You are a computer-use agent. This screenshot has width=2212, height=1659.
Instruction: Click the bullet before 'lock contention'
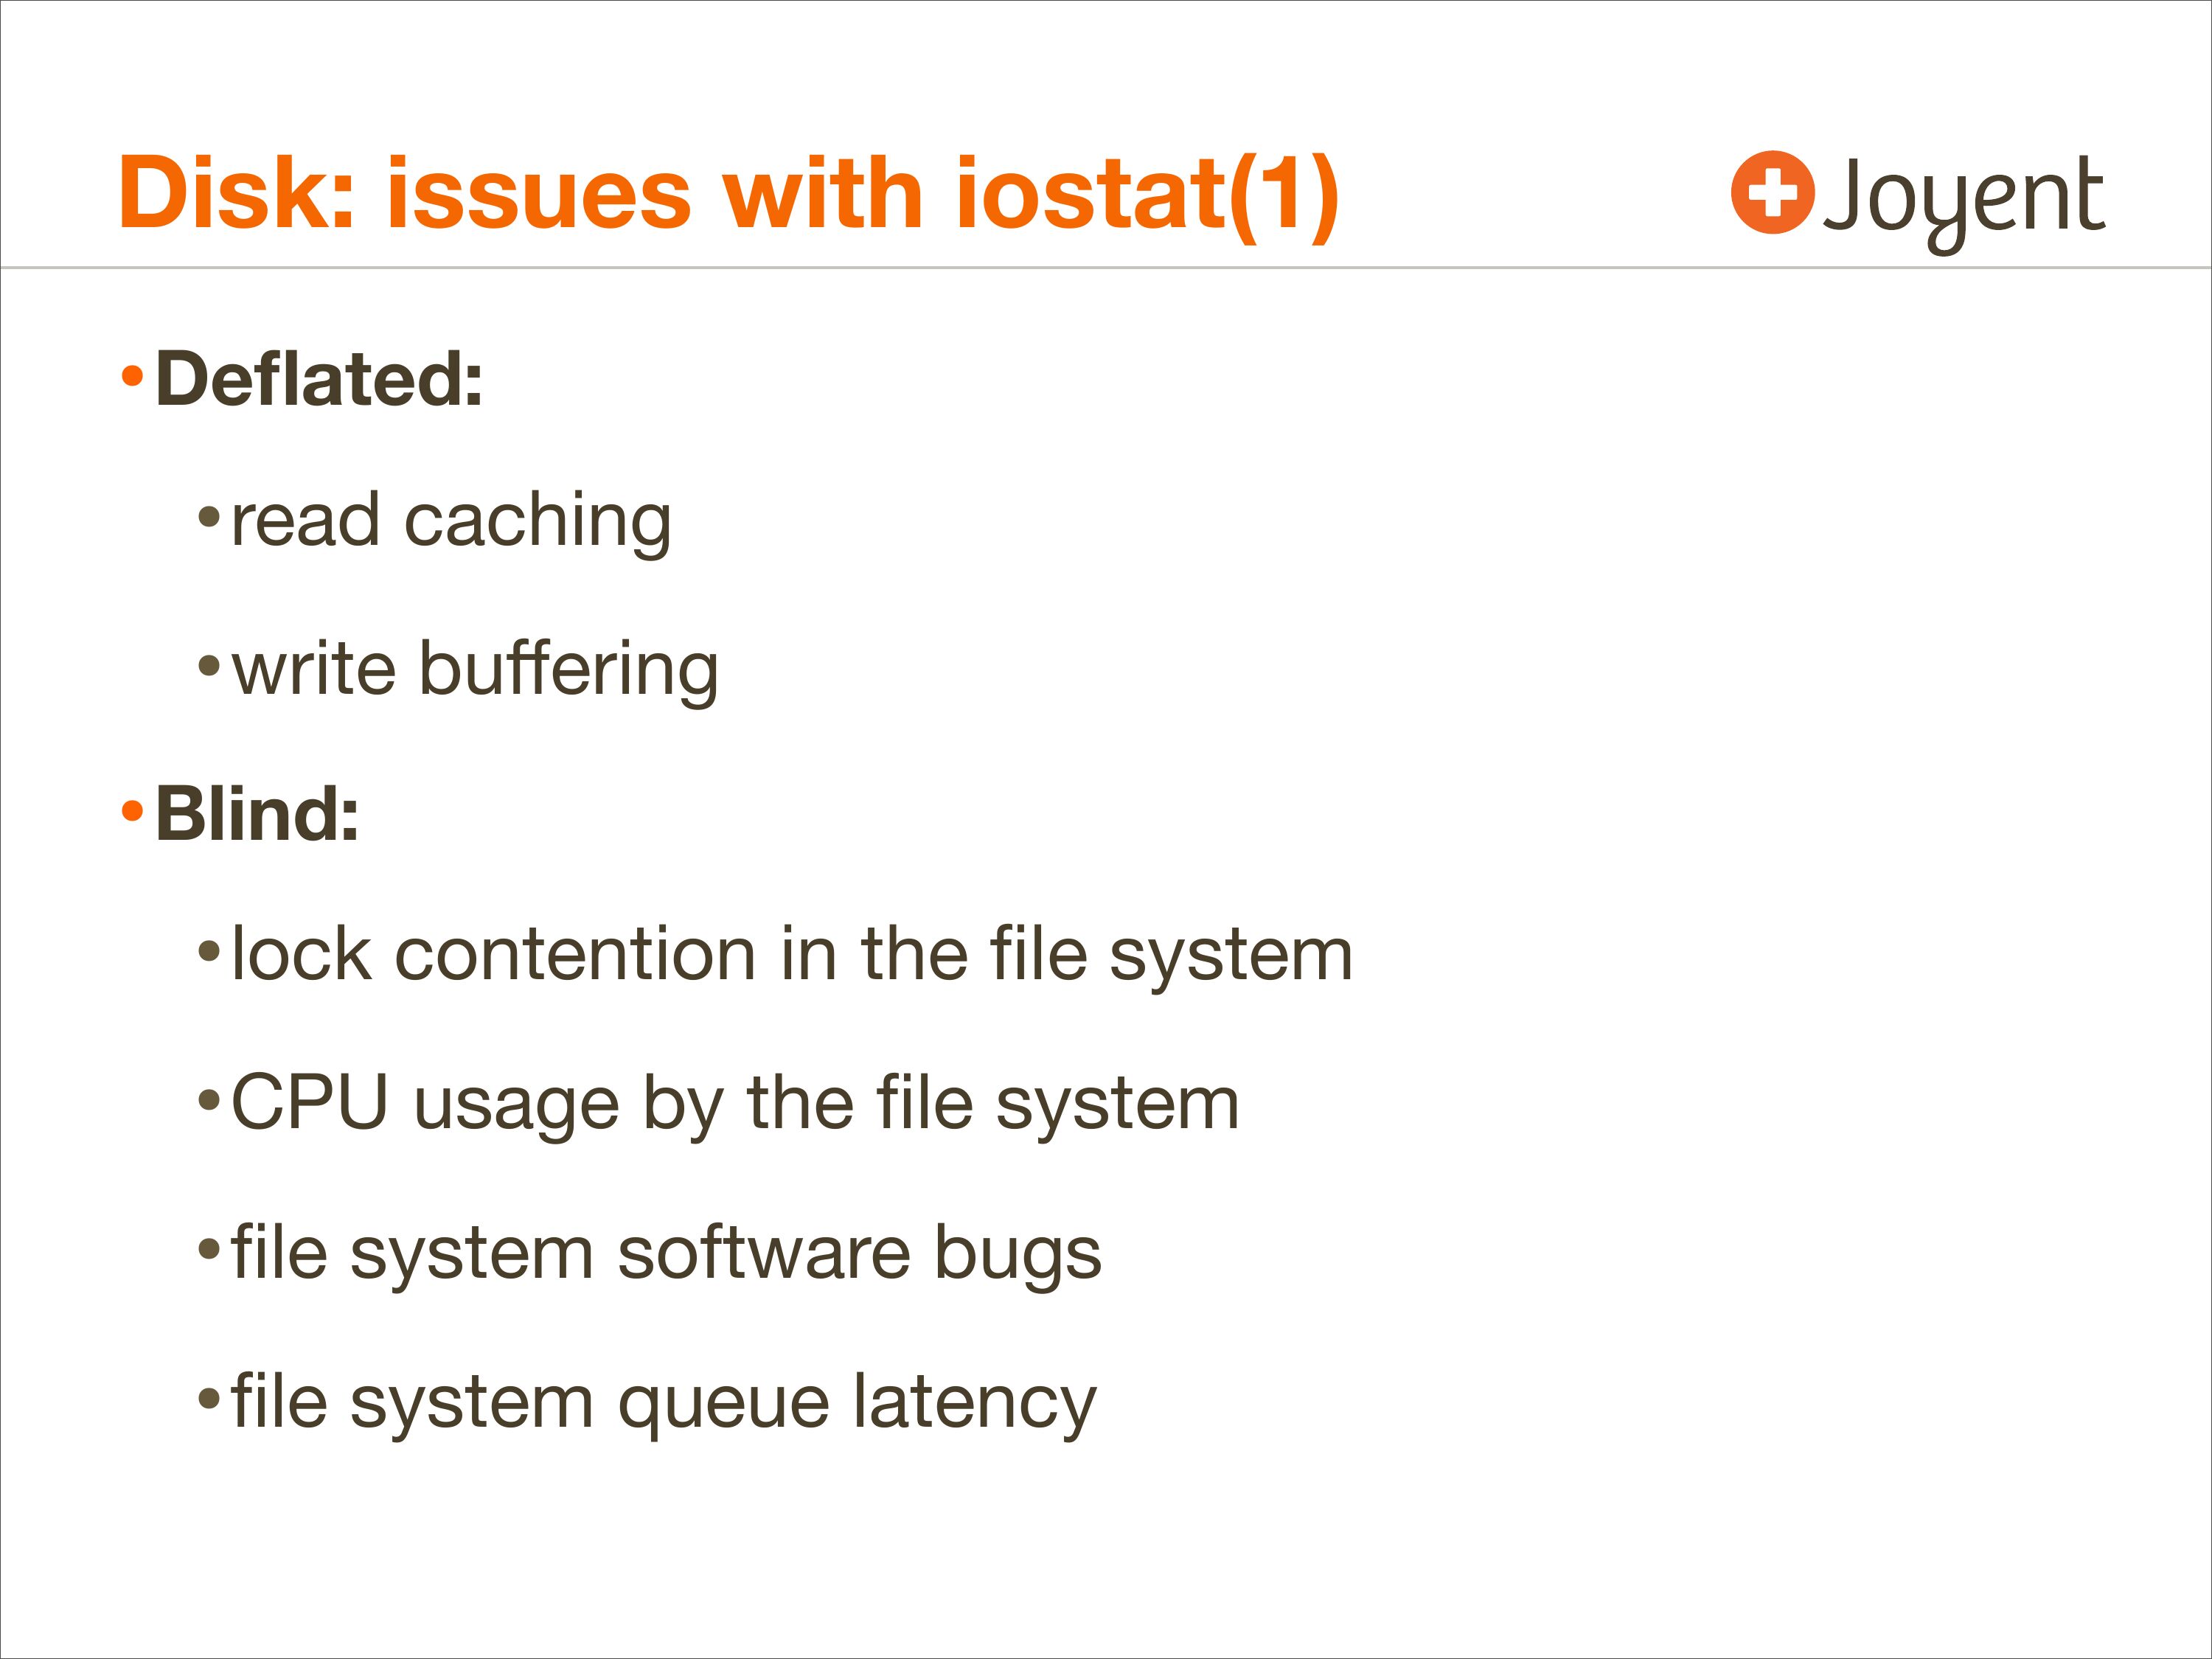click(208, 951)
